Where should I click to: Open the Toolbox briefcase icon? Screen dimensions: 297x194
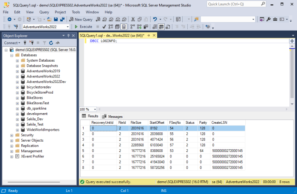coord(275,19)
